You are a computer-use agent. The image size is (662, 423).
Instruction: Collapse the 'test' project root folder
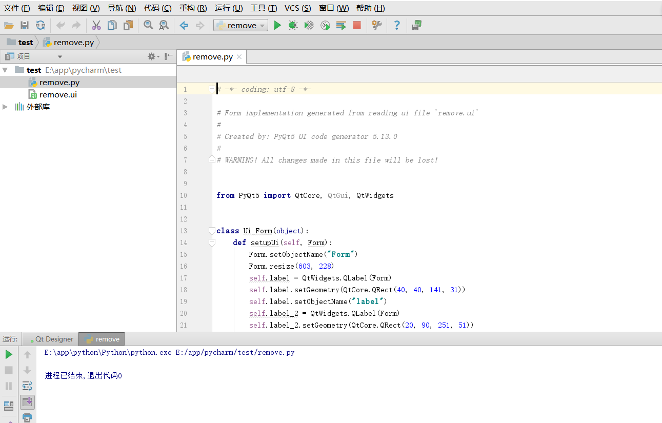tap(5, 70)
